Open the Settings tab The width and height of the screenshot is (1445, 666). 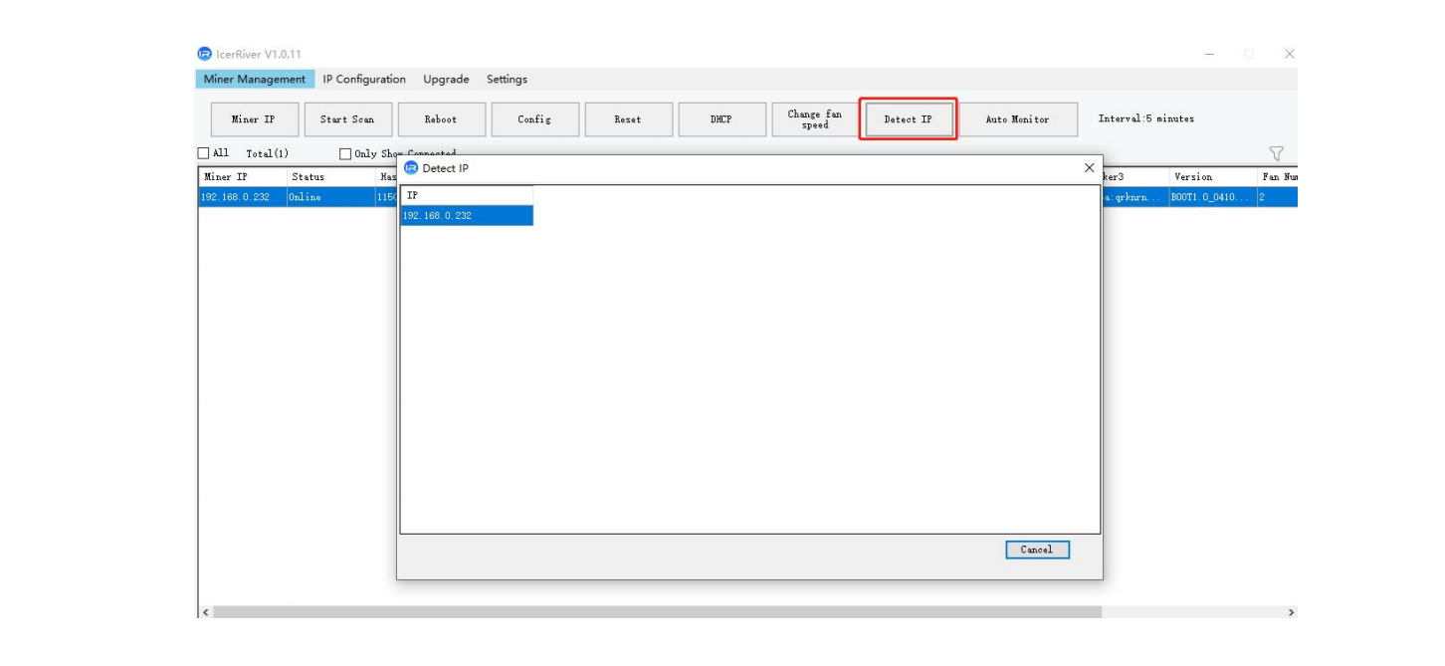pos(507,80)
